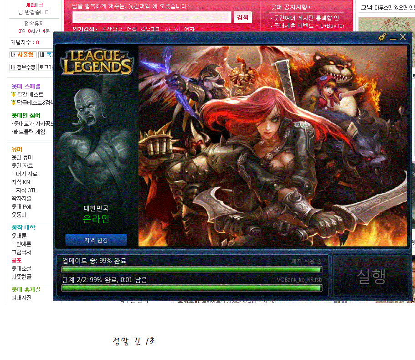Open the 배트클럭 게임 link
415x360 pixels.
[x=29, y=132]
